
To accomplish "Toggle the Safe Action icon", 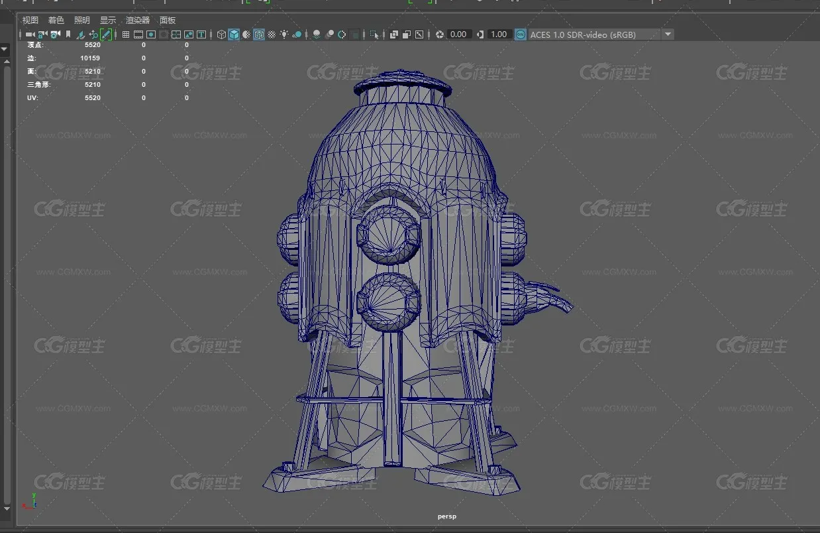I will pyautogui.click(x=189, y=34).
